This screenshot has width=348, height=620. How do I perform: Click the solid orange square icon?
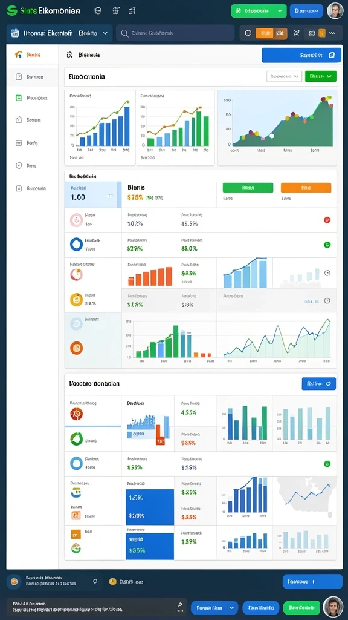76,534
